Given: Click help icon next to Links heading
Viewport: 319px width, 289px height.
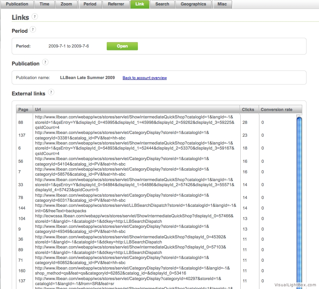Looking at the screenshot, I should (35, 16).
